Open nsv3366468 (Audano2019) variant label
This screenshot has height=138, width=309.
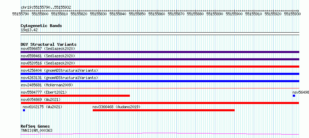pyautogui.click(x=116, y=107)
